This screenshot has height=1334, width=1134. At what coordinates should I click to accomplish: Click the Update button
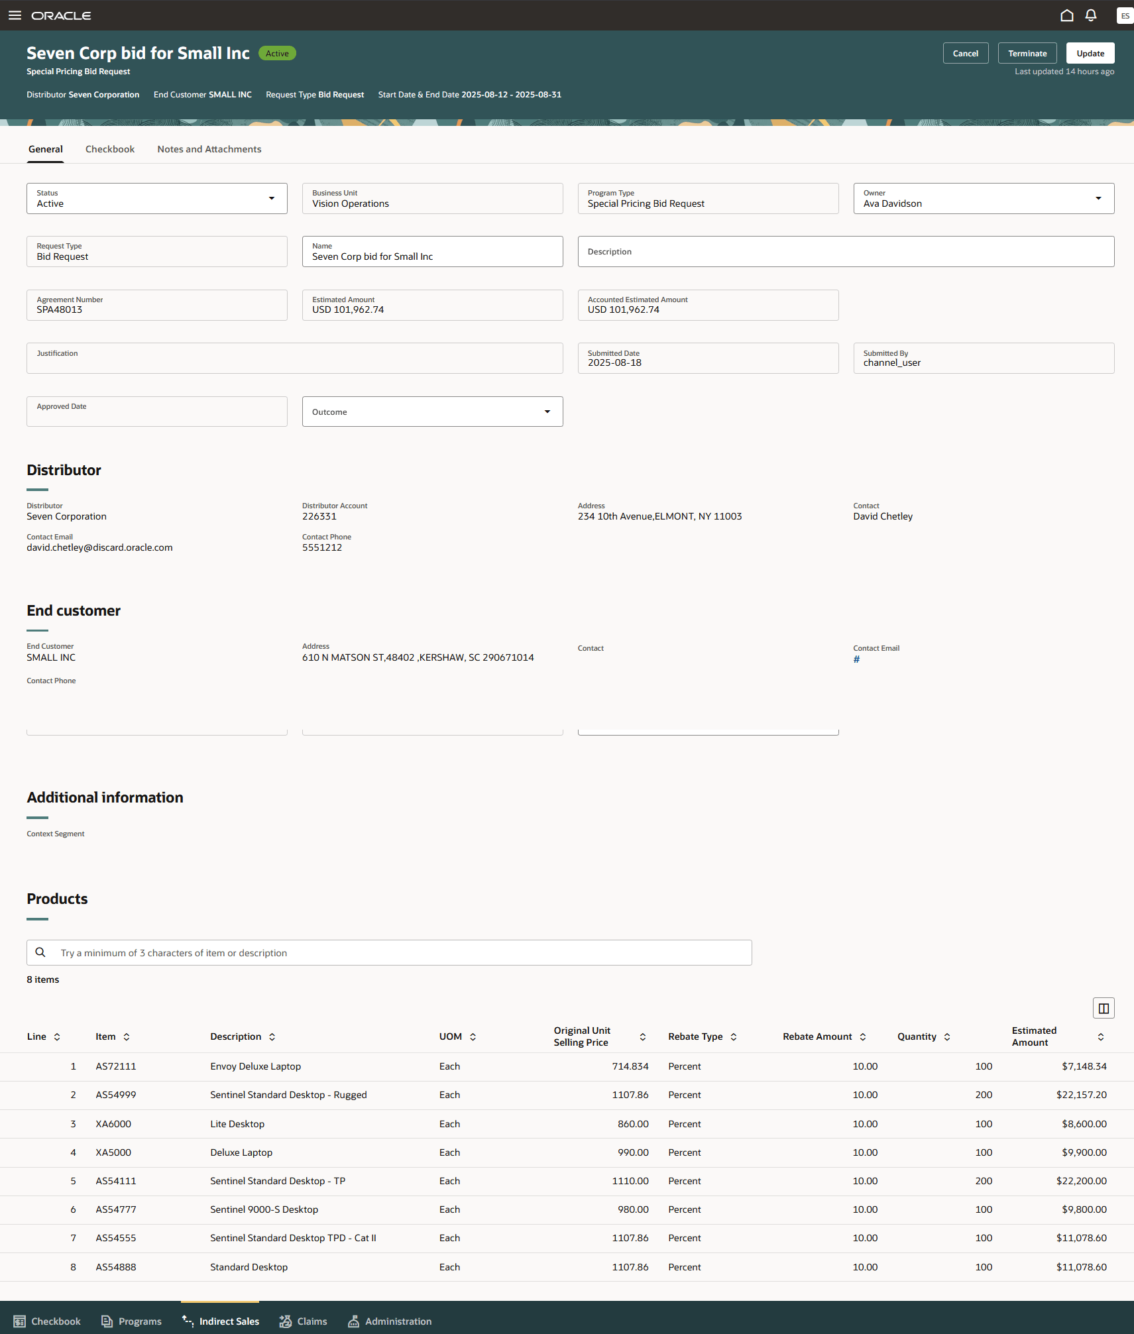click(x=1090, y=53)
